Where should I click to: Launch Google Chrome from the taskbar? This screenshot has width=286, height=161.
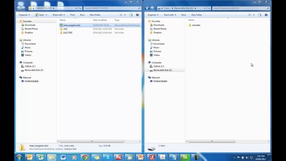85,157
